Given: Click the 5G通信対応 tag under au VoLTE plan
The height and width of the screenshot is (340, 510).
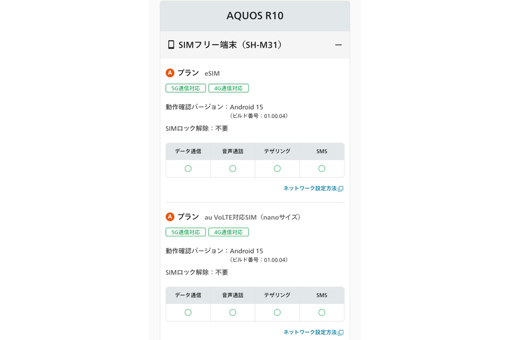Looking at the screenshot, I should coord(185,232).
